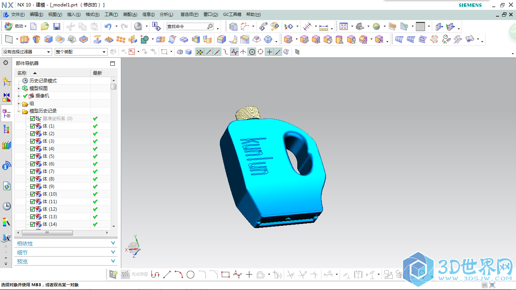Expand the 组 tree node
This screenshot has width=516, height=290.
(19, 103)
